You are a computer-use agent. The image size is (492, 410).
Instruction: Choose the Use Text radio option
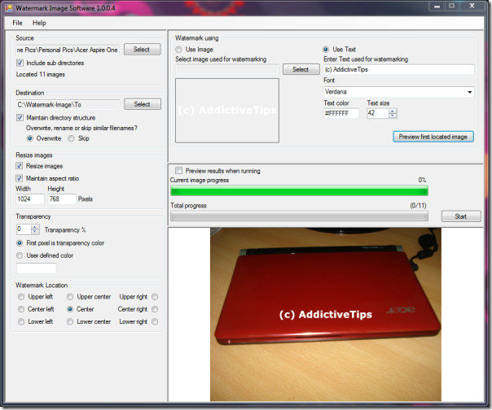(326, 49)
